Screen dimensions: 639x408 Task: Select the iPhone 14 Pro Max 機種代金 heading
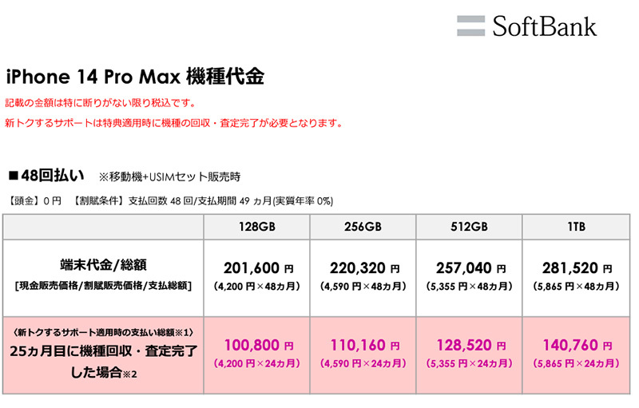[x=134, y=77]
